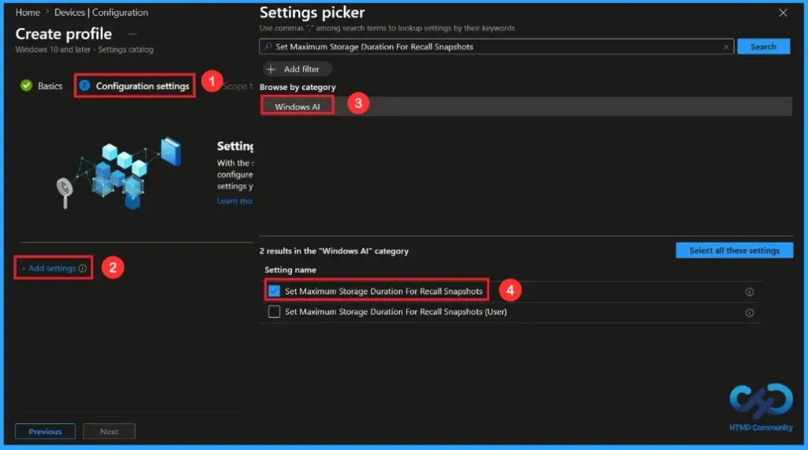Click Select all these settings button
Viewport: 808px width, 450px height.
(x=735, y=251)
